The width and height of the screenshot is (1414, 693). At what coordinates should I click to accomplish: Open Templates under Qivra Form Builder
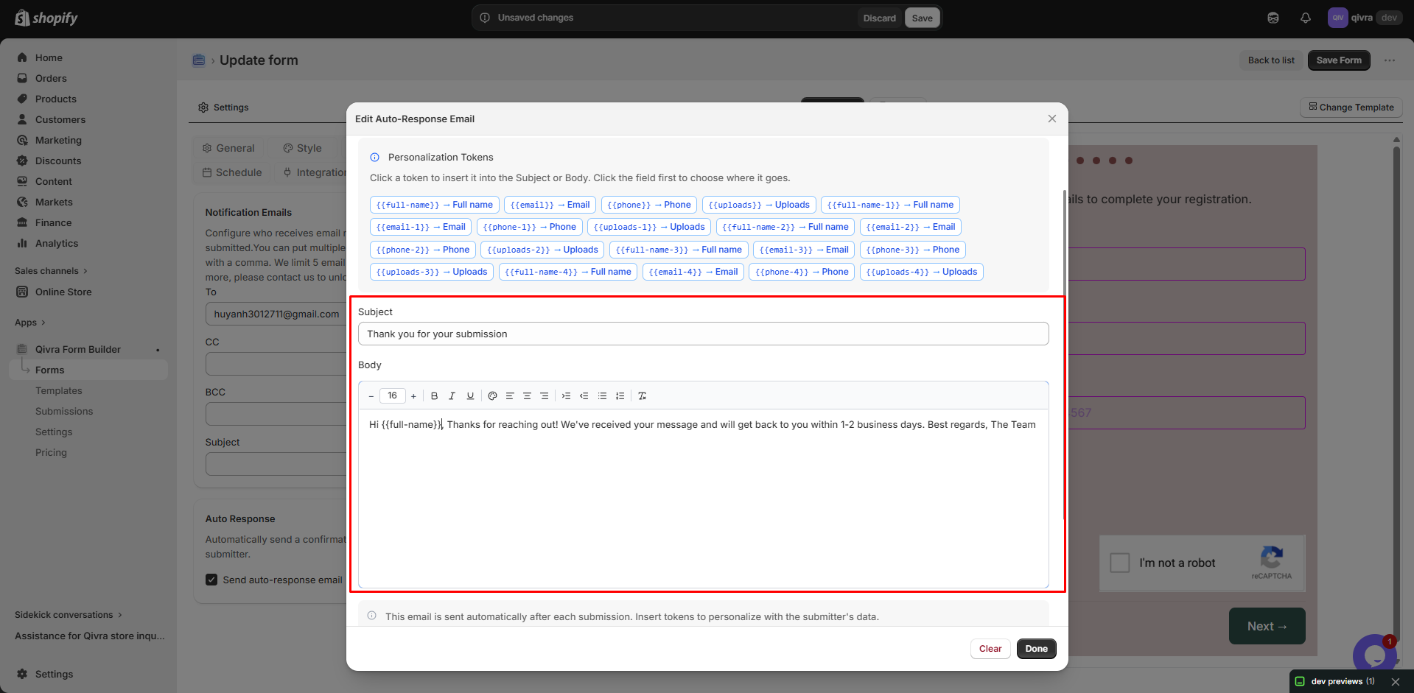tap(59, 390)
